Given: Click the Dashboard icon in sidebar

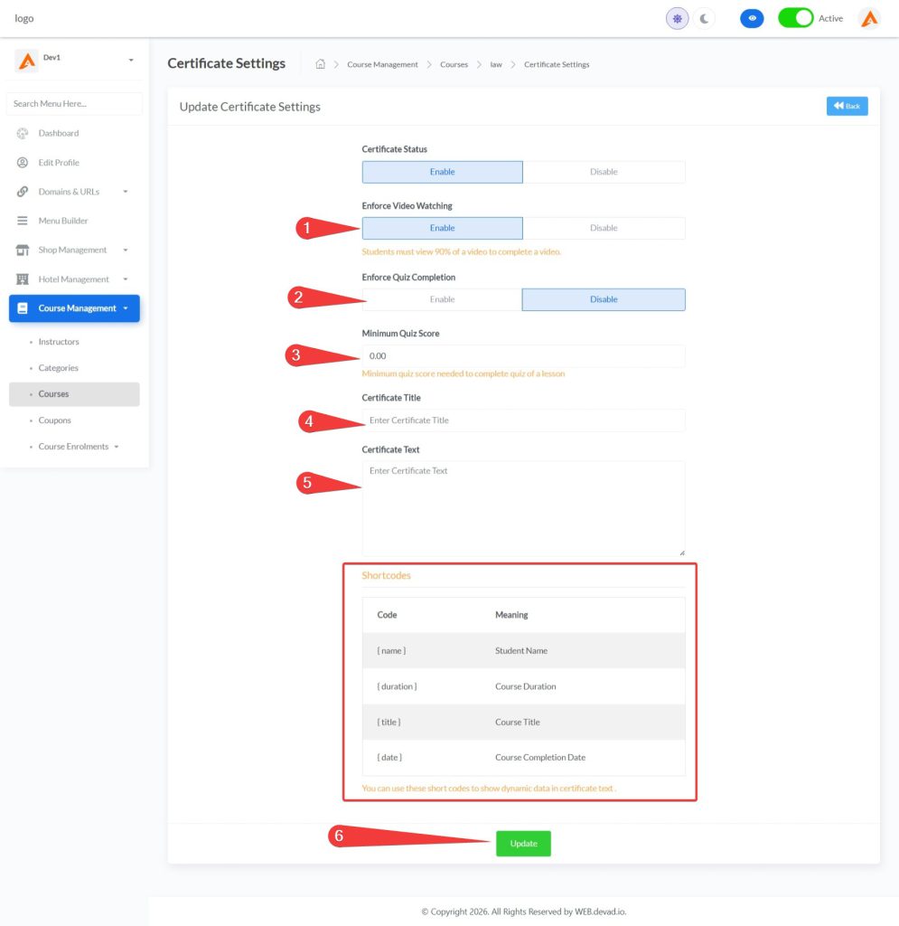Looking at the screenshot, I should pyautogui.click(x=23, y=133).
